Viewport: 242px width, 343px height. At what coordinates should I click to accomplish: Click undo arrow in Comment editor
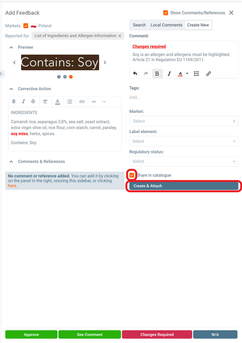tap(135, 74)
